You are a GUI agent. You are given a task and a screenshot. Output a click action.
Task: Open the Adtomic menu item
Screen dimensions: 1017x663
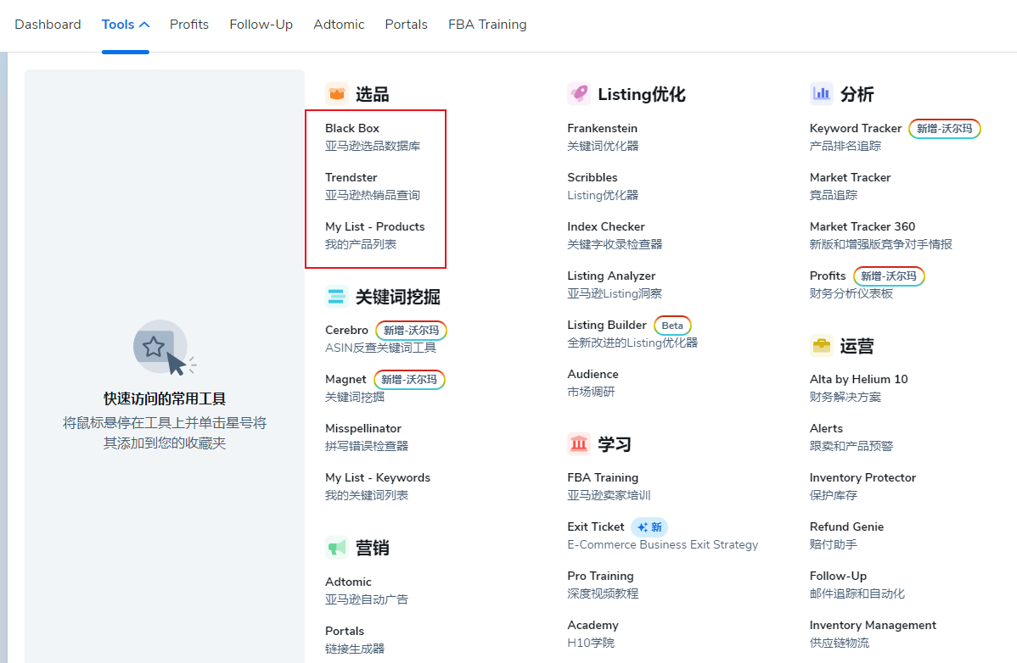pos(339,24)
